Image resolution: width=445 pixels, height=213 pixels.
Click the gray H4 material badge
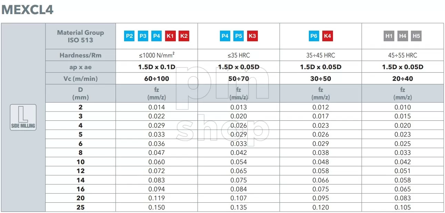tap(403, 36)
